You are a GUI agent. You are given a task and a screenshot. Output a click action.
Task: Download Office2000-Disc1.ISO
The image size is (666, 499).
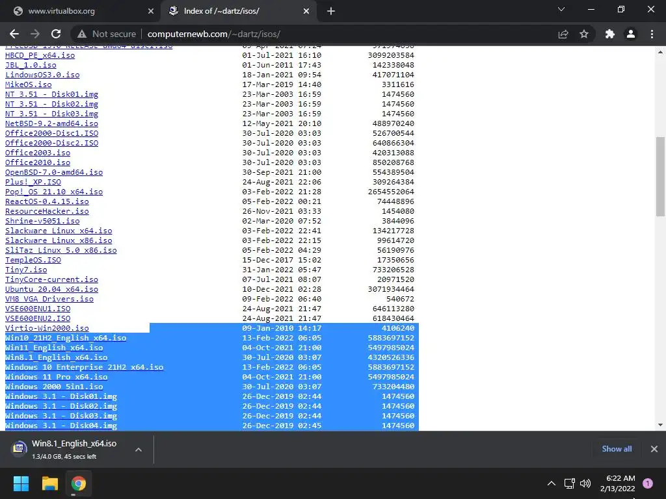pos(51,133)
